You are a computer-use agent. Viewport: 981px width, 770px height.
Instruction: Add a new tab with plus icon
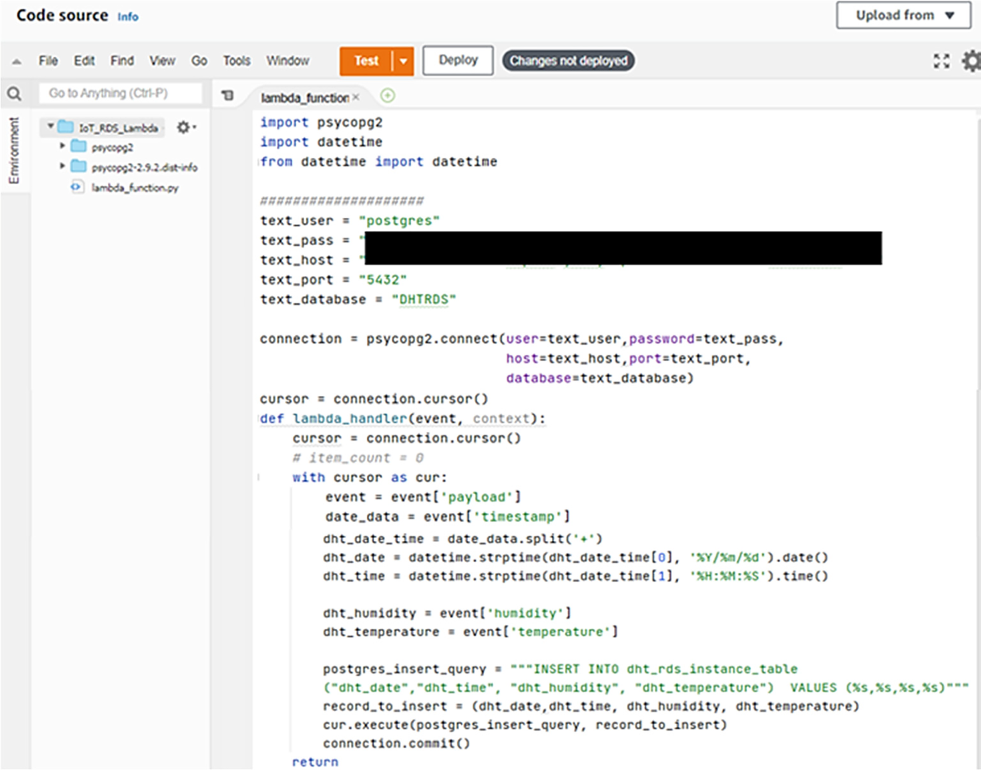388,96
